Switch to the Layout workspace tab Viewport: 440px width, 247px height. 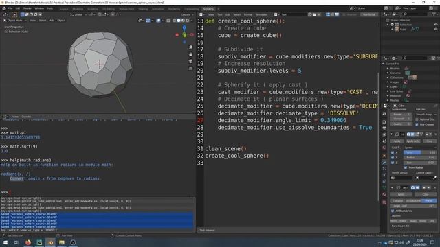(x=64, y=9)
